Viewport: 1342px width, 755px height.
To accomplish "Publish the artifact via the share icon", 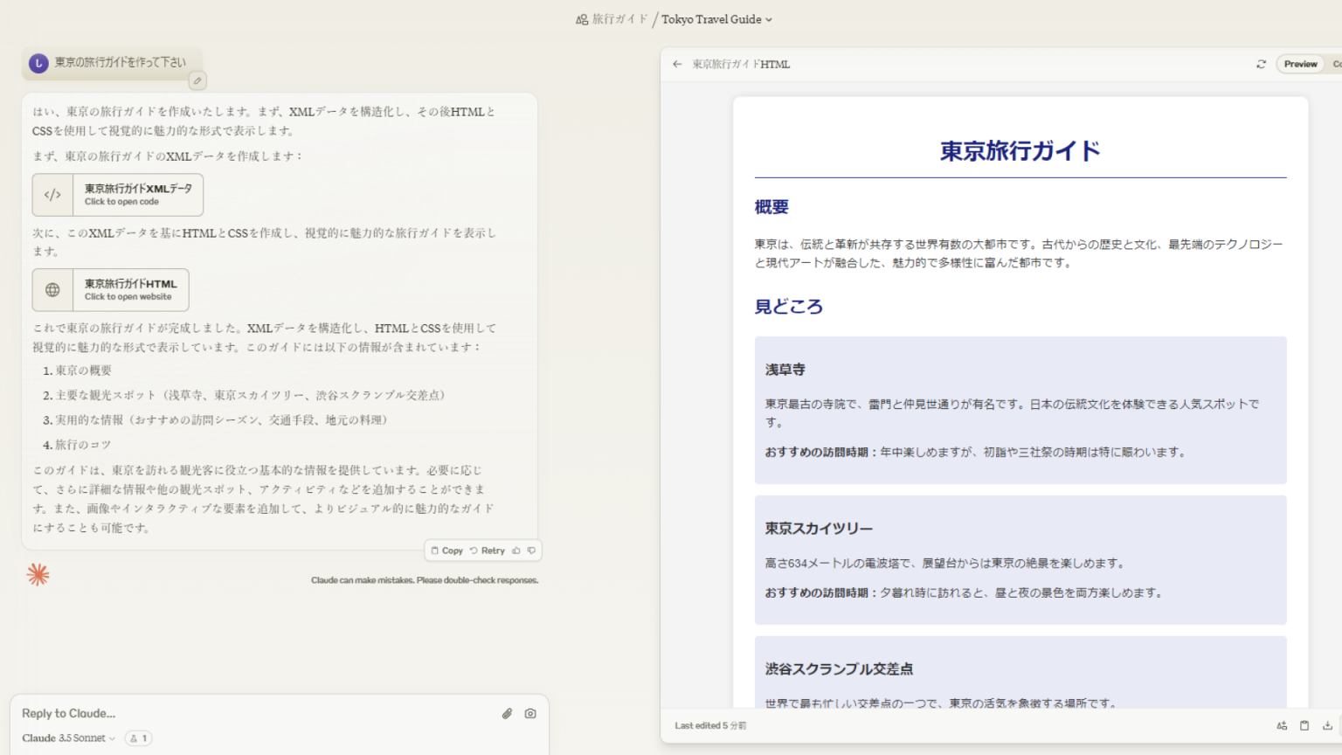I will coord(1282,725).
